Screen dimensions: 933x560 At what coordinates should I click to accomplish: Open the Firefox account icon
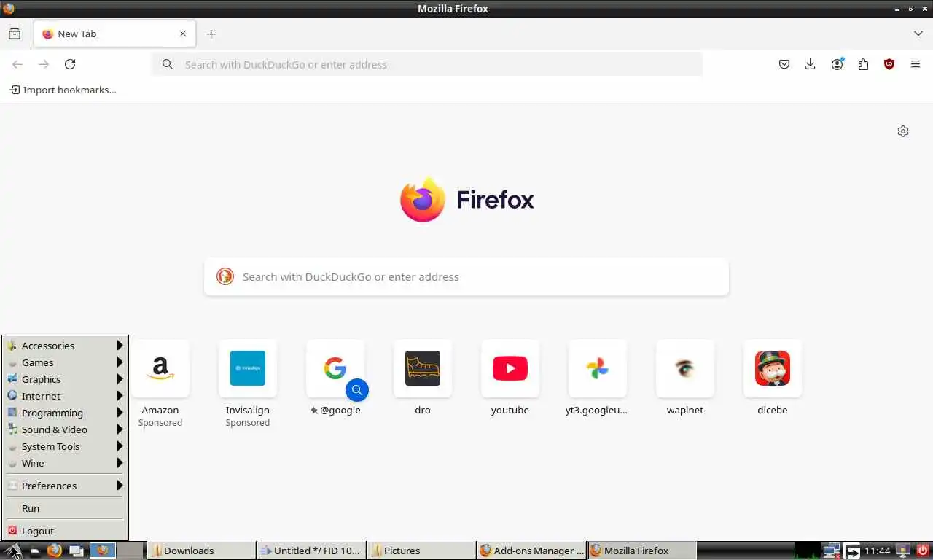(837, 64)
